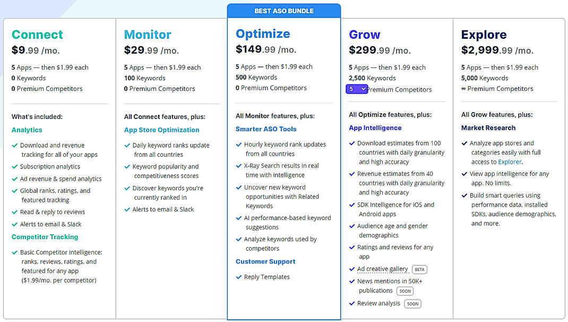Click the SOON badge beside Review analysis
Viewport: 568px width, 322px height.
tap(412, 303)
